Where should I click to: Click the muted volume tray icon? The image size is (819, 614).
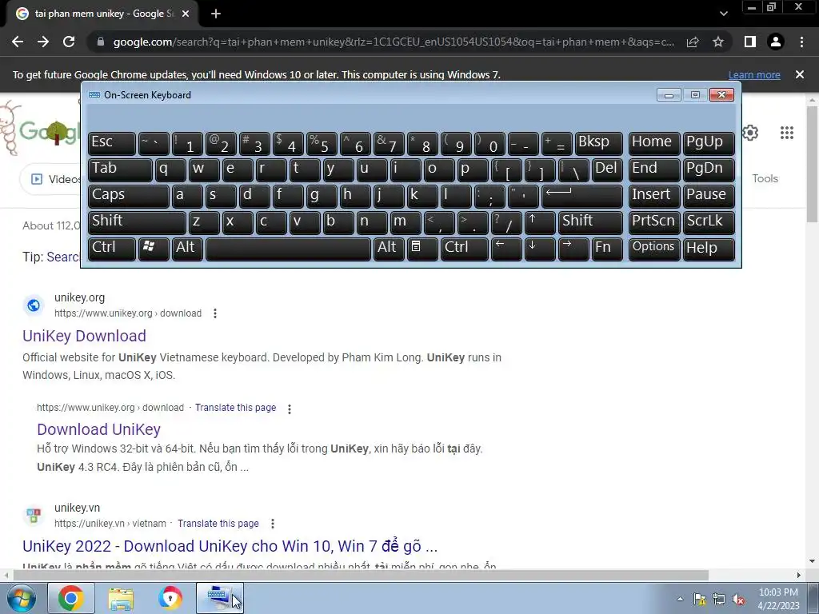pos(738,600)
